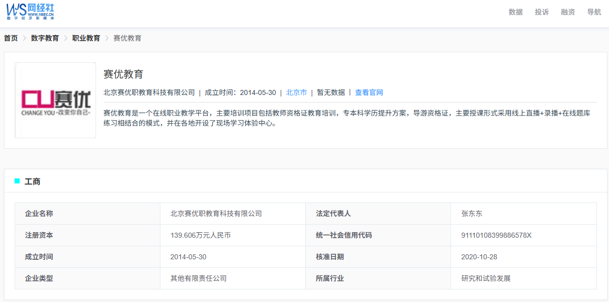Go to 首页 in breadcrumb
The height and width of the screenshot is (302, 609).
point(11,38)
